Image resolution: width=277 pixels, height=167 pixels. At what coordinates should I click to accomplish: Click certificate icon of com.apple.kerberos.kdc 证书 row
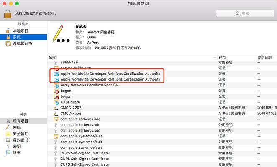(x=56, y=119)
